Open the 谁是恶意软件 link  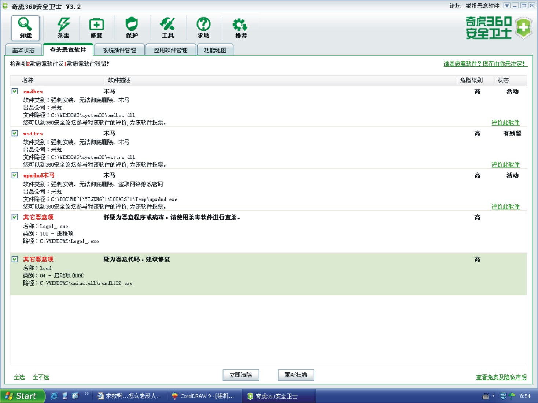485,64
